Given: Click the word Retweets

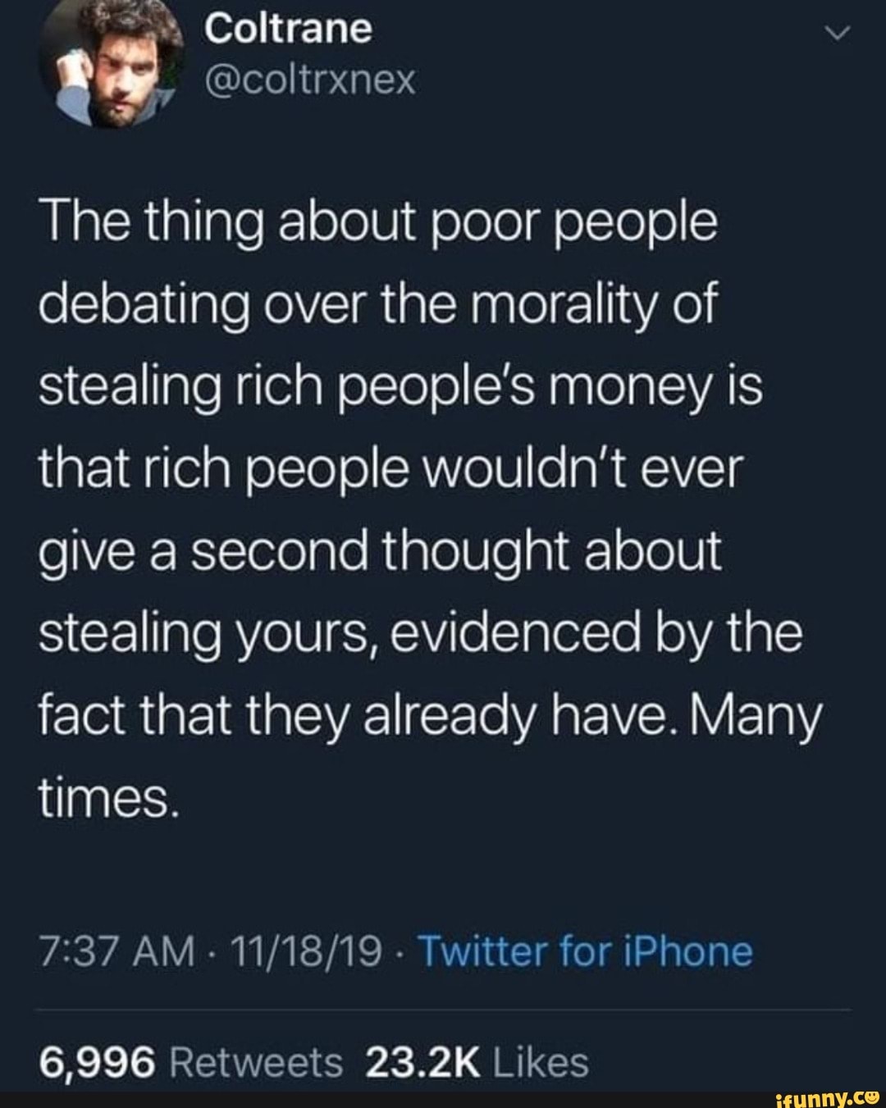Looking at the screenshot, I should tap(254, 1060).
